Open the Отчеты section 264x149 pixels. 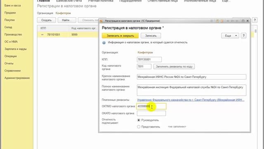(9, 63)
